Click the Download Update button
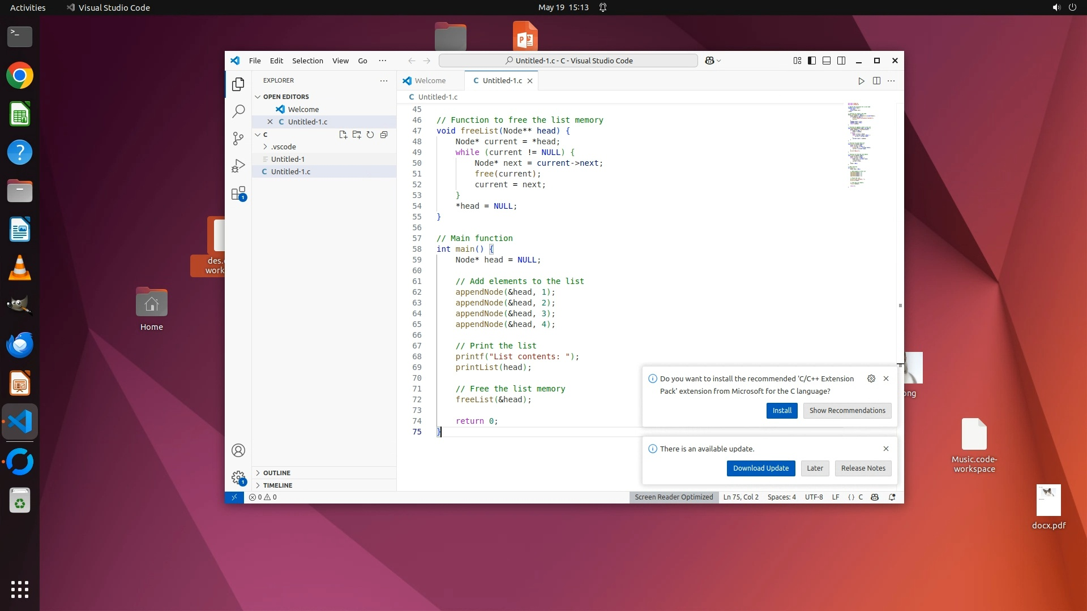The width and height of the screenshot is (1087, 611). [x=760, y=468]
